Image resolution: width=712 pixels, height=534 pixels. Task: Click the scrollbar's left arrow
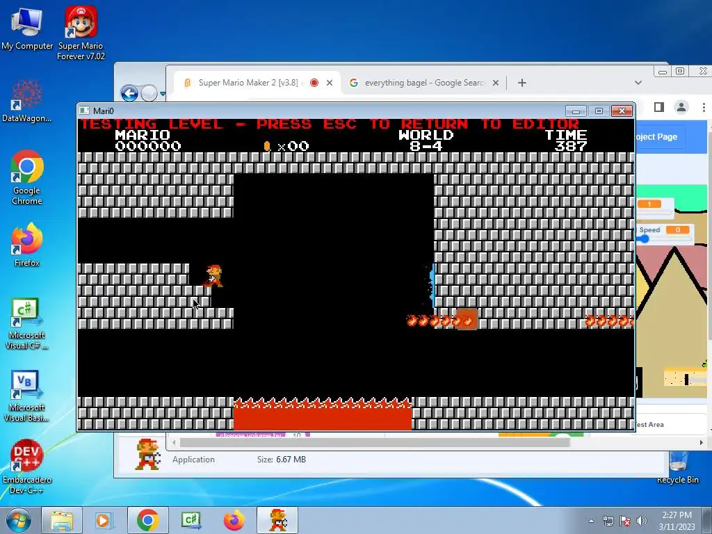tap(174, 442)
